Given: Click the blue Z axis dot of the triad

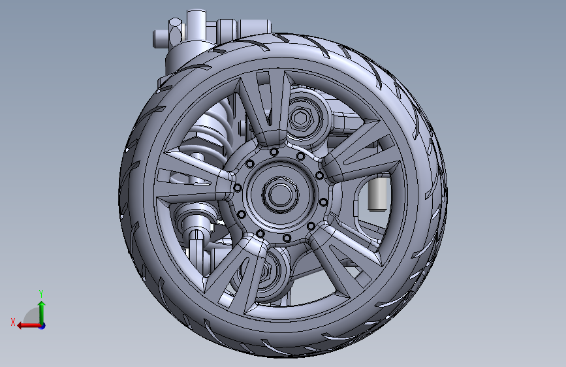Looking at the screenshot, I should point(42,326).
